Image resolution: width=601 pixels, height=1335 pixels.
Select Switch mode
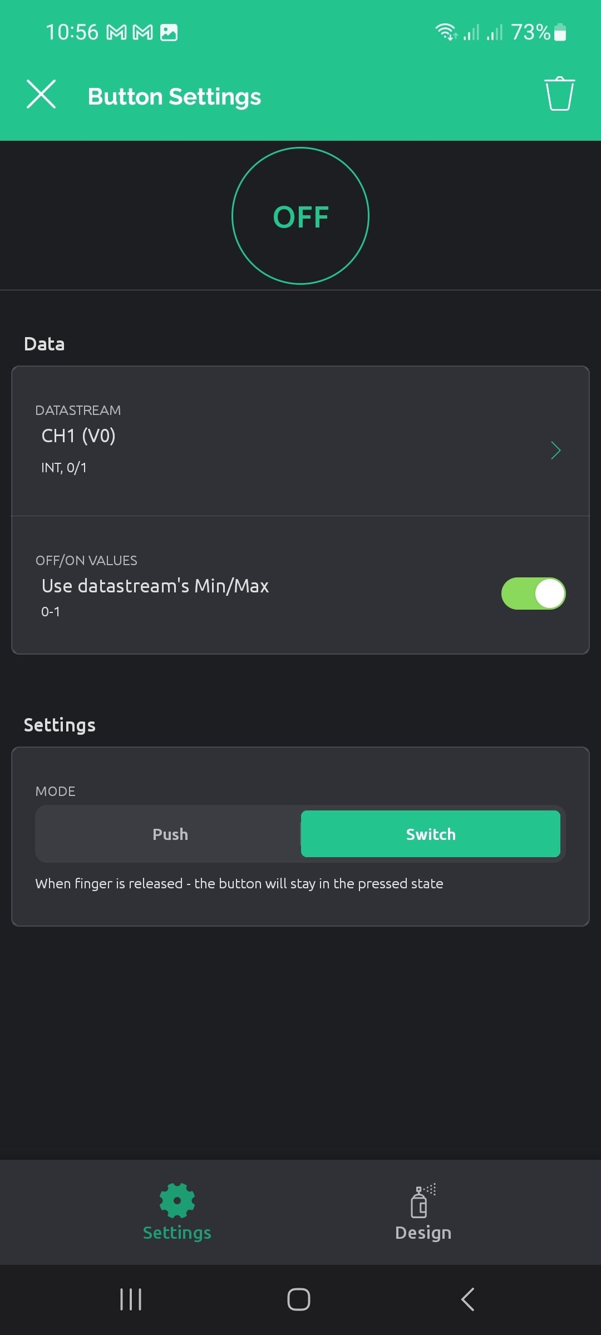430,834
